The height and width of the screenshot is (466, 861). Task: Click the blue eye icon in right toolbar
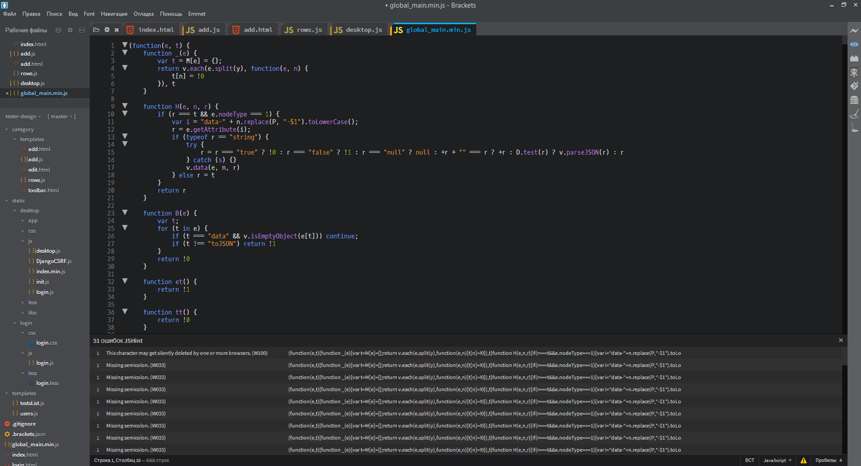point(854,44)
